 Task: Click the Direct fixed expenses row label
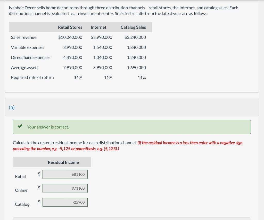click(x=31, y=57)
